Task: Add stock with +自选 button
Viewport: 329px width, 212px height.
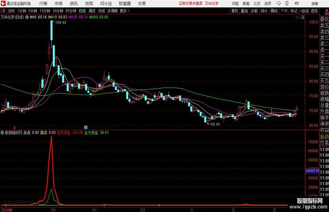Action: [x=304, y=11]
